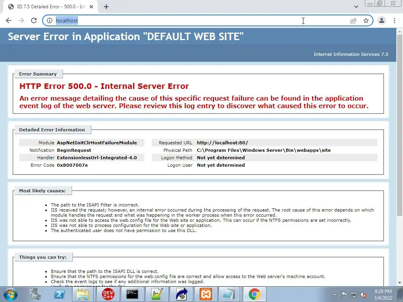403x302 pixels.
Task: Open the Chrome three-dot menu
Action: 394,20
